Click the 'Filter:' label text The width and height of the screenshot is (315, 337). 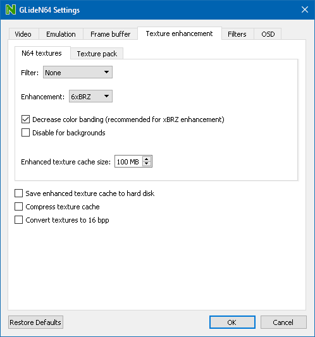tap(30, 73)
